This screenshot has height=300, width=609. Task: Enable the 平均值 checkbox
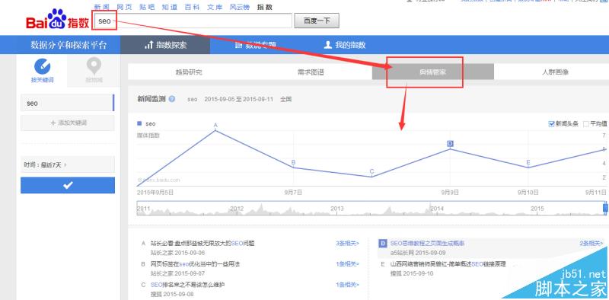[x=586, y=124]
